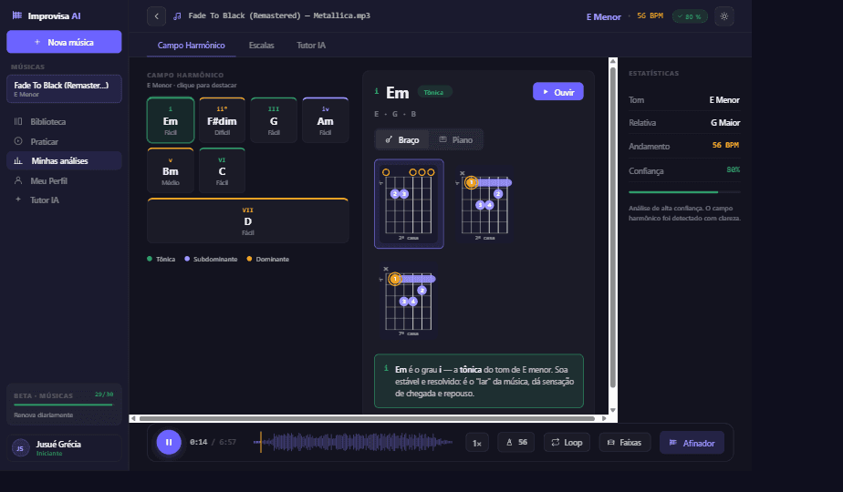Viewport: 843px width, 492px height.
Task: Open the Faixas tracks button
Action: point(625,442)
